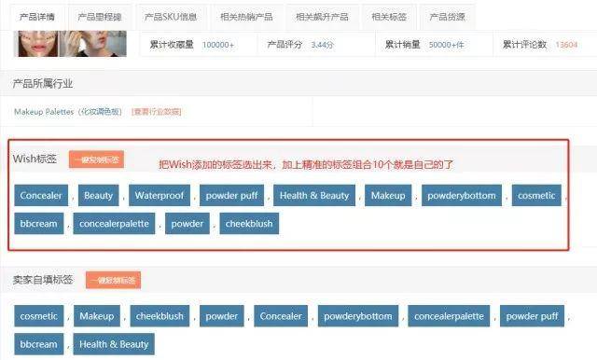
Task: Click powderybottom tag in Wish标签
Action: coord(462,195)
